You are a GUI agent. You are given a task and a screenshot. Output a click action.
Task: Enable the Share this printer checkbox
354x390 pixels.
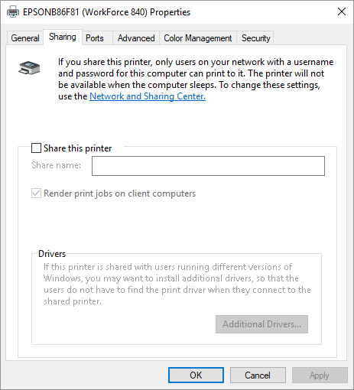(x=36, y=148)
